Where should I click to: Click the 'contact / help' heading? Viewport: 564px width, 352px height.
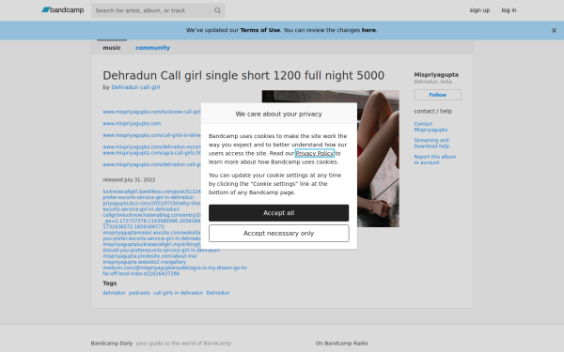tap(432, 112)
